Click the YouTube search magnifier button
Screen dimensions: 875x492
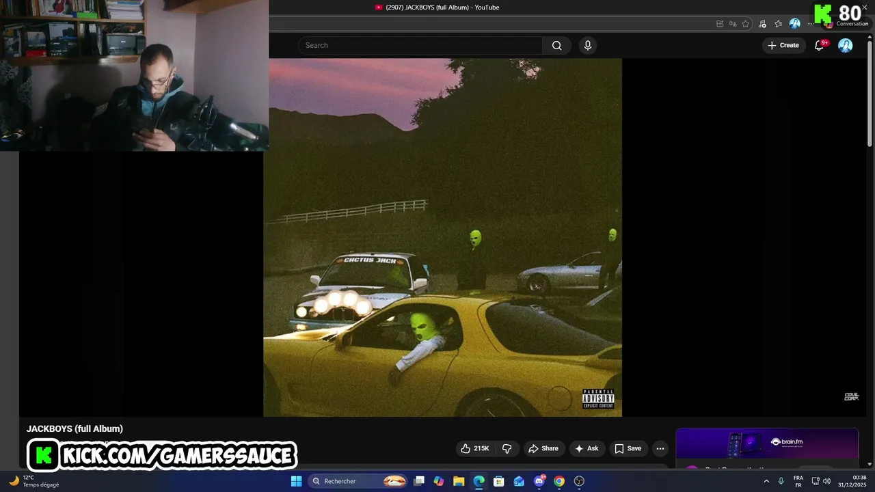tap(556, 45)
